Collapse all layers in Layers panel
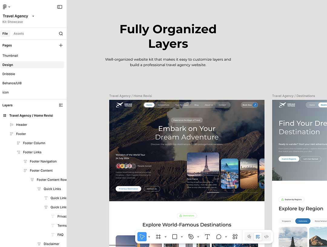The height and width of the screenshot is (247, 327). click(61, 105)
